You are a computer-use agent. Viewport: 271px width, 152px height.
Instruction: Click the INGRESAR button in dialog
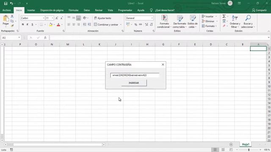pos(134,83)
